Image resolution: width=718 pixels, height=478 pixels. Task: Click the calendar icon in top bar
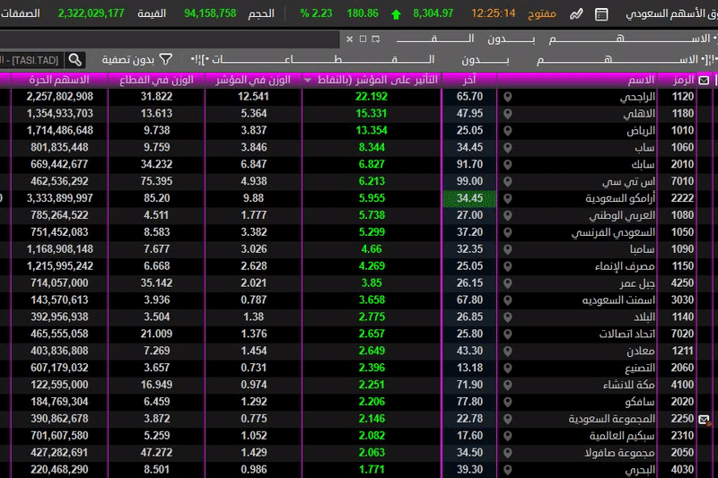[x=601, y=14]
